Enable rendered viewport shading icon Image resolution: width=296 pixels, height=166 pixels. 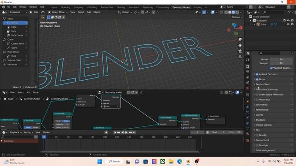point(237,12)
